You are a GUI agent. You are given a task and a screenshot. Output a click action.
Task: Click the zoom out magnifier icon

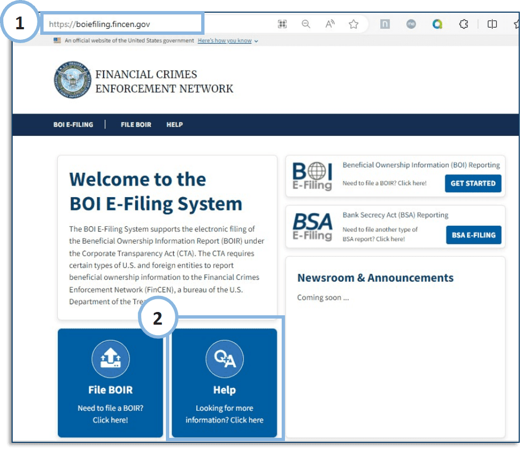pos(306,24)
